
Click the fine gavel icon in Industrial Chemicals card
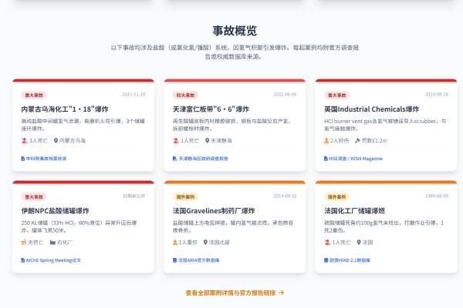click(x=357, y=141)
